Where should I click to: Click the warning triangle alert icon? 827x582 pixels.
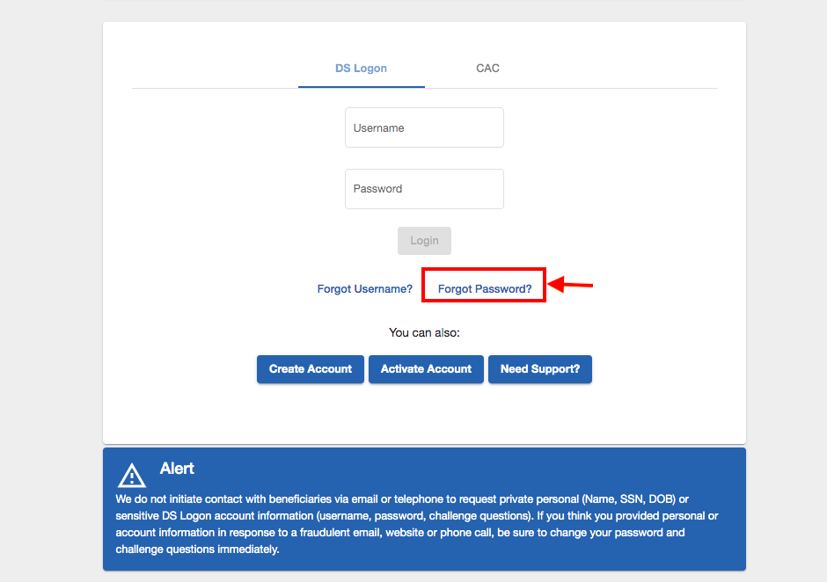(132, 475)
